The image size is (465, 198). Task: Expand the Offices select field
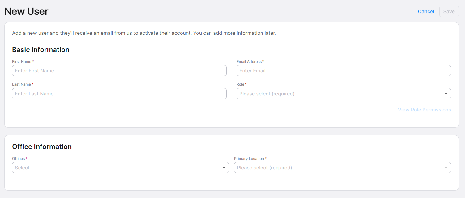point(117,168)
